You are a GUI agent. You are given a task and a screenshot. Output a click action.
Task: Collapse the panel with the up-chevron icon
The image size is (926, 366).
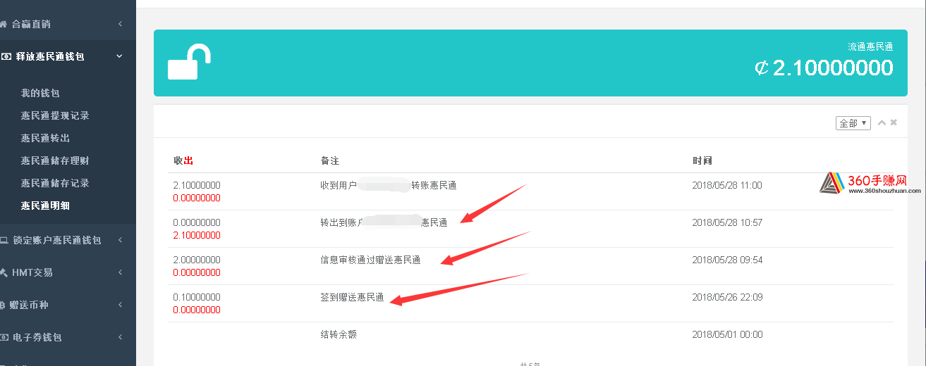coord(882,122)
